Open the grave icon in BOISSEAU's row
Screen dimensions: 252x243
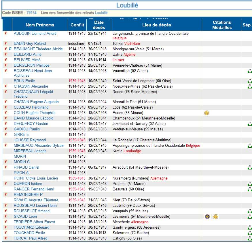pos(249,71)
